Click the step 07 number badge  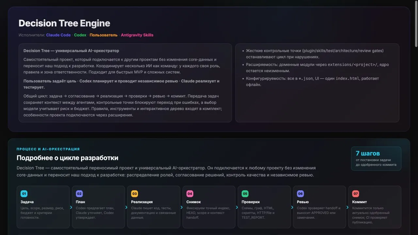356,194
